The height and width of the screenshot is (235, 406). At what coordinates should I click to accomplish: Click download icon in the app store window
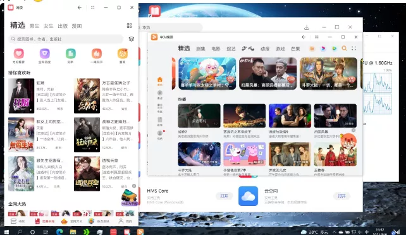(x=307, y=27)
